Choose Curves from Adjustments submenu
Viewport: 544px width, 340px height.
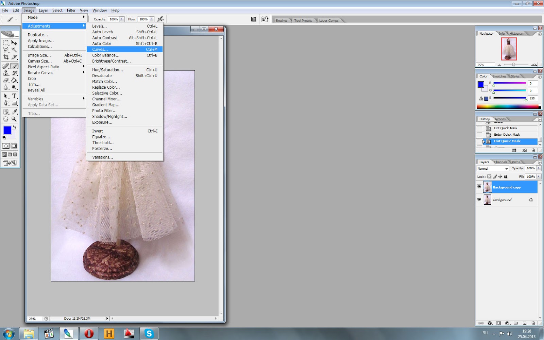click(x=124, y=49)
